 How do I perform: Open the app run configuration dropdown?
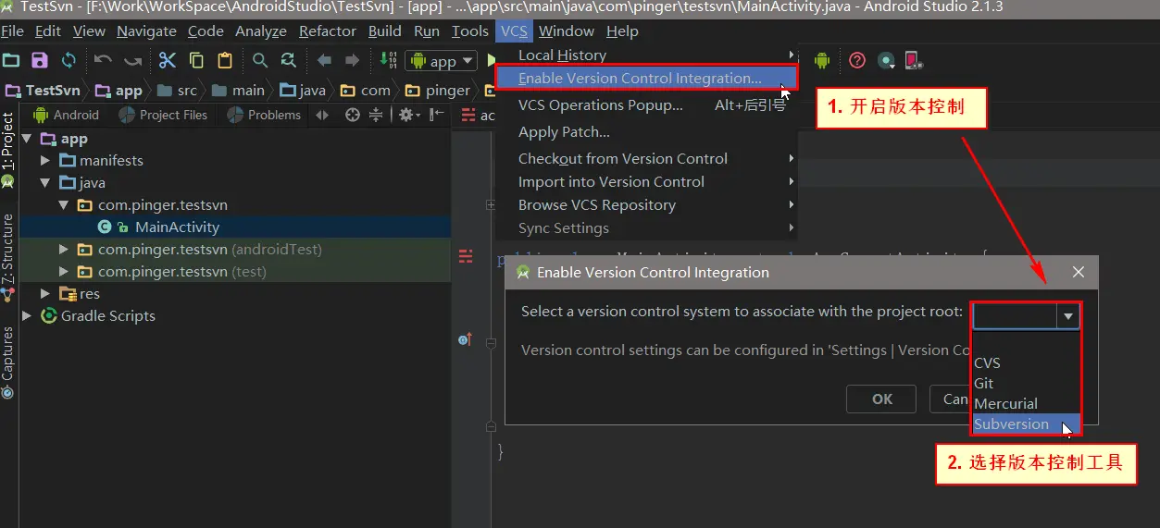pos(443,61)
